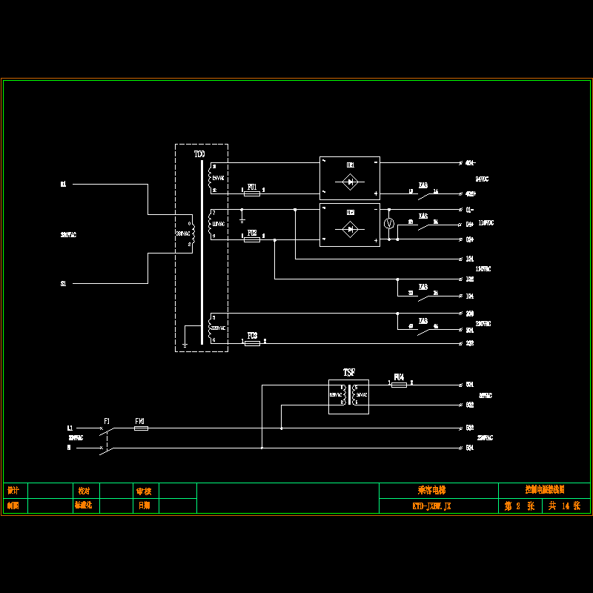Image resolution: width=593 pixels, height=593 pixels.
Task: Click the S1 input line label
Action: coord(64,283)
